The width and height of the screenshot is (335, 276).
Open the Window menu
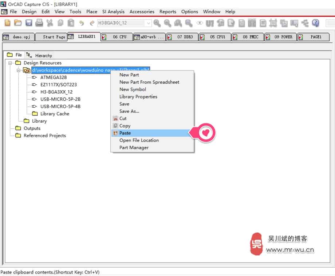(212, 12)
